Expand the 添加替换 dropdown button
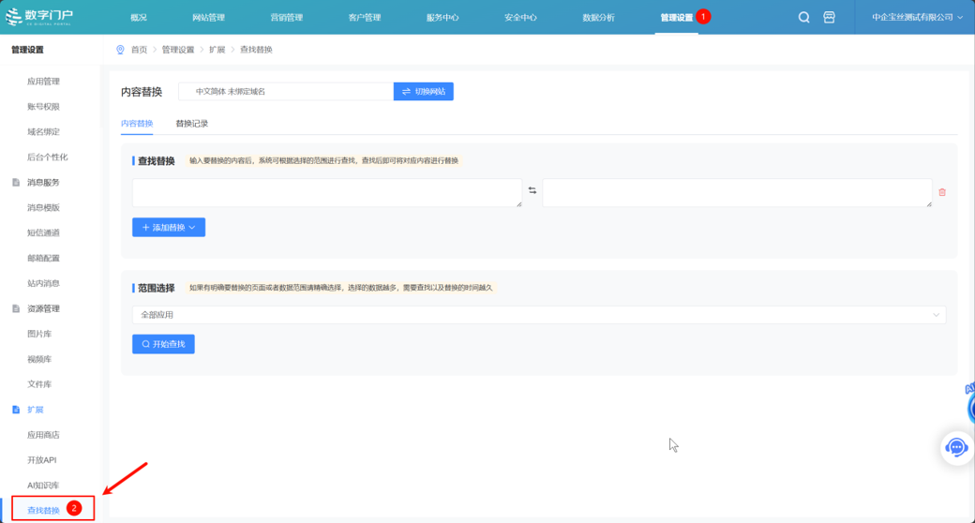This screenshot has height=523, width=975. 169,227
